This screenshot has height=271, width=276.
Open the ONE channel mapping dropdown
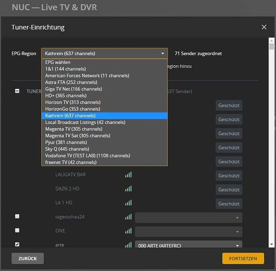pyautogui.click(x=188, y=232)
